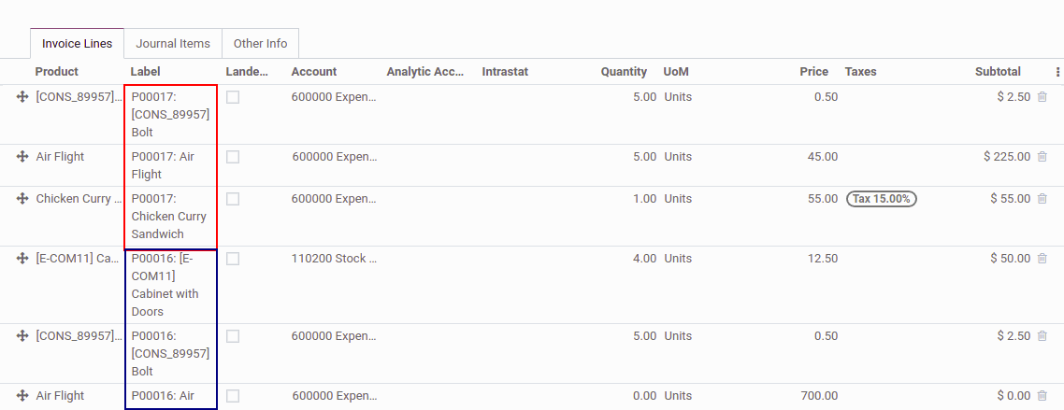Open the Other Info tab
This screenshot has height=410, width=1064.
click(x=260, y=44)
